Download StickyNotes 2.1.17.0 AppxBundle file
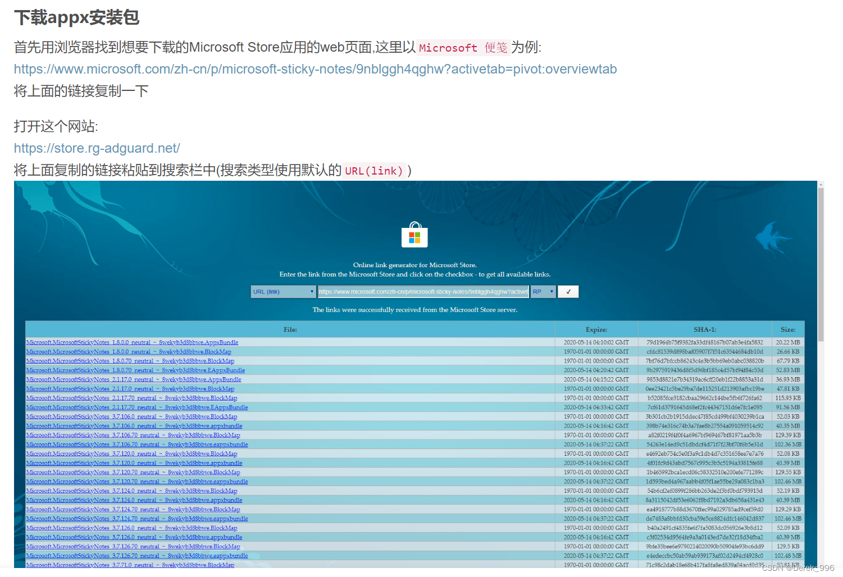Screen dimensions: 843x577 tap(134, 379)
